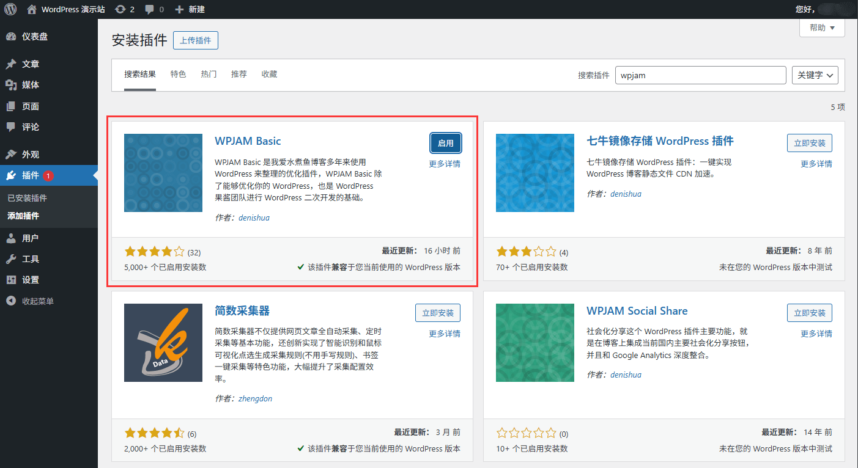Switch to the Favorites (收藏) tab
Viewport: 858px width, 468px height.
[269, 74]
